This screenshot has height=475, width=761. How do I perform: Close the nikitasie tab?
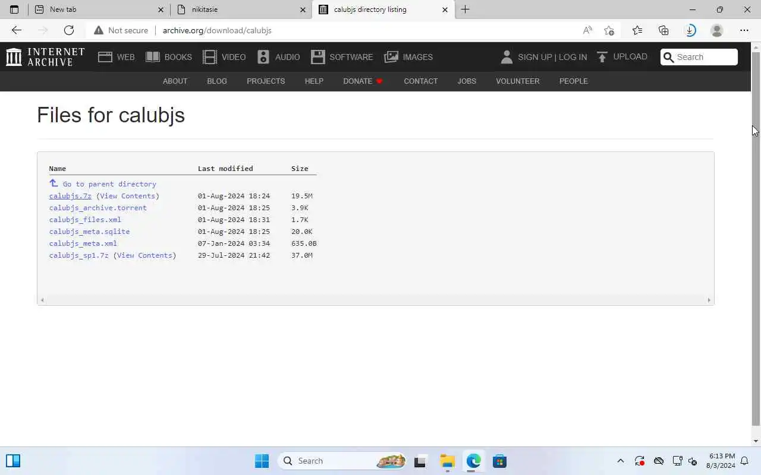coord(303,9)
